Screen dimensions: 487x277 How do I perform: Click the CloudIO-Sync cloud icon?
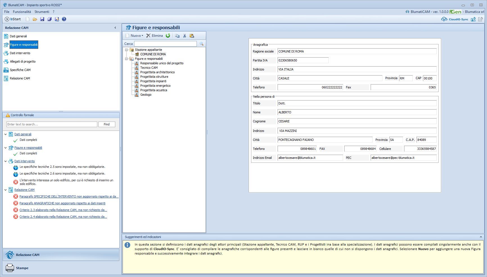[x=444, y=19]
